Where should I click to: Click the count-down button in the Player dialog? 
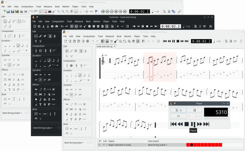click(194, 110)
